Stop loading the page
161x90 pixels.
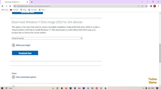(x=10, y=6)
